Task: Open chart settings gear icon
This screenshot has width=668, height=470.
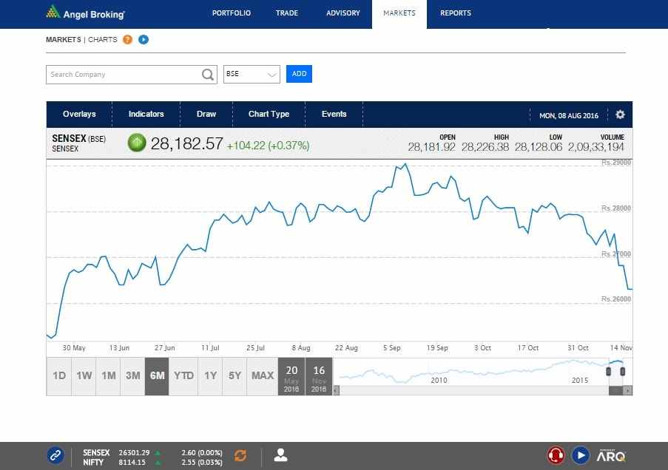Action: 620,115
